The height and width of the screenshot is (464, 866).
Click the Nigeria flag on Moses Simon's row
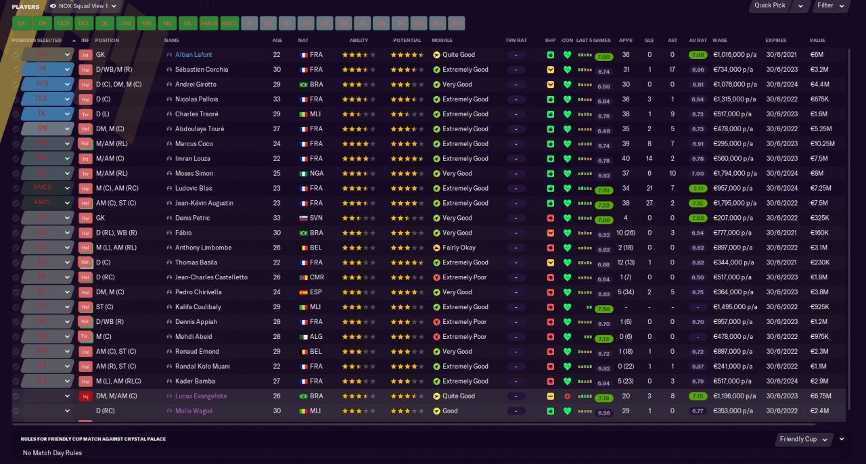(x=303, y=173)
